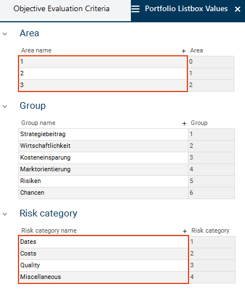Image resolution: width=245 pixels, height=289 pixels.
Task: Collapse the Risk category section
Action: point(5,214)
